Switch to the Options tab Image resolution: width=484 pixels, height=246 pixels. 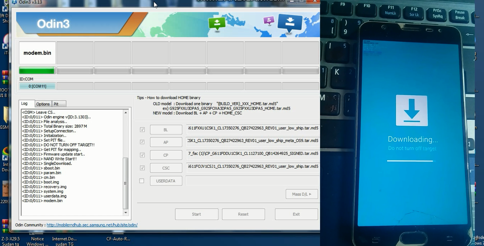(x=43, y=104)
